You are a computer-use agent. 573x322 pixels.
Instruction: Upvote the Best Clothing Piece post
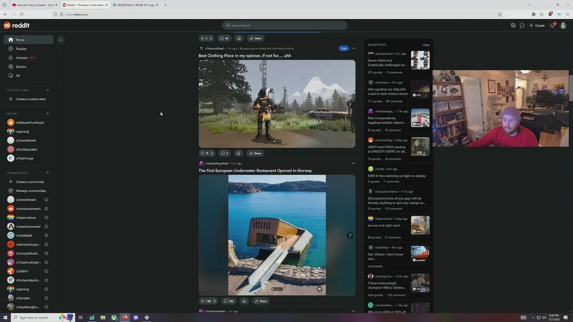point(202,153)
